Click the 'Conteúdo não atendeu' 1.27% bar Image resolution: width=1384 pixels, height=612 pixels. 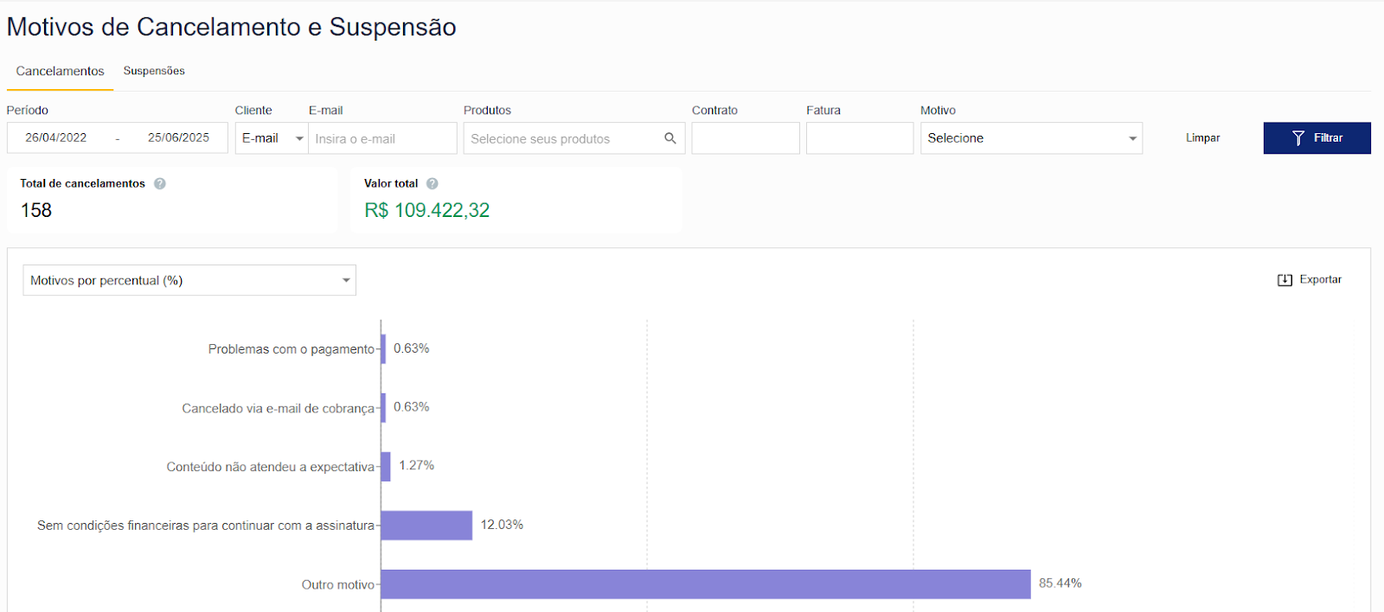tap(386, 467)
